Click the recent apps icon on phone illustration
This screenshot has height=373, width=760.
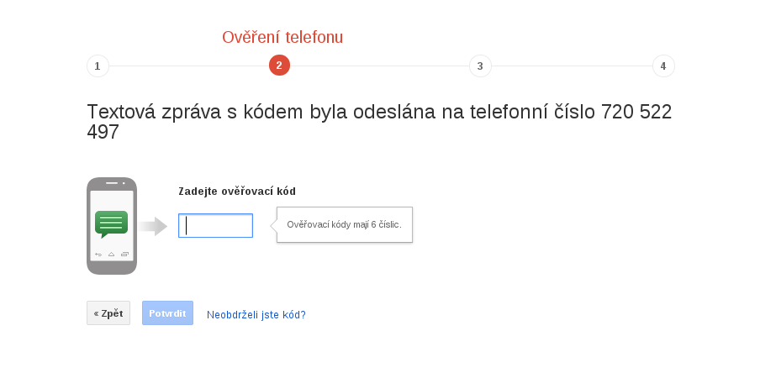124,254
